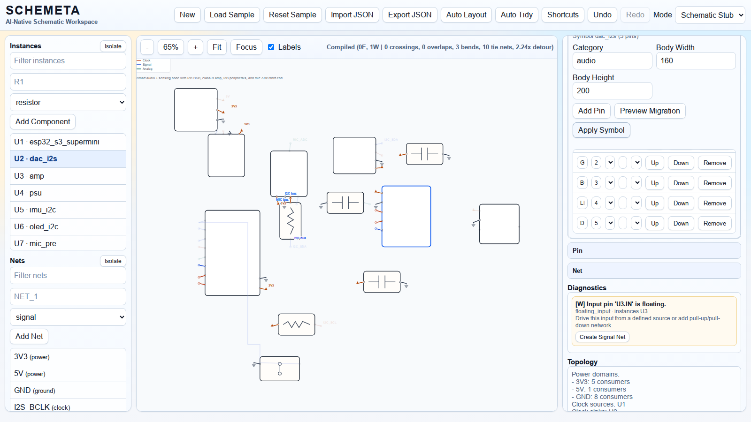751x422 pixels.
Task: Select the horizontal resistor symbol on canvas
Action: pyautogui.click(x=296, y=324)
